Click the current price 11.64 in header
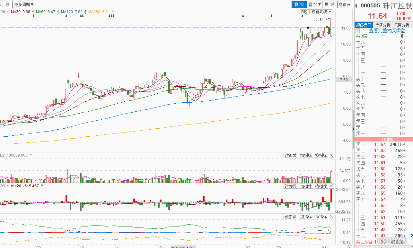 (378, 16)
